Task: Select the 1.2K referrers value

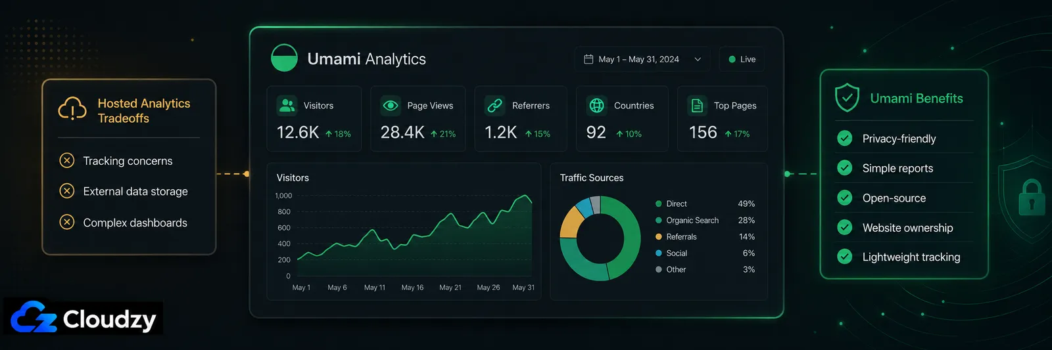Action: click(x=501, y=133)
